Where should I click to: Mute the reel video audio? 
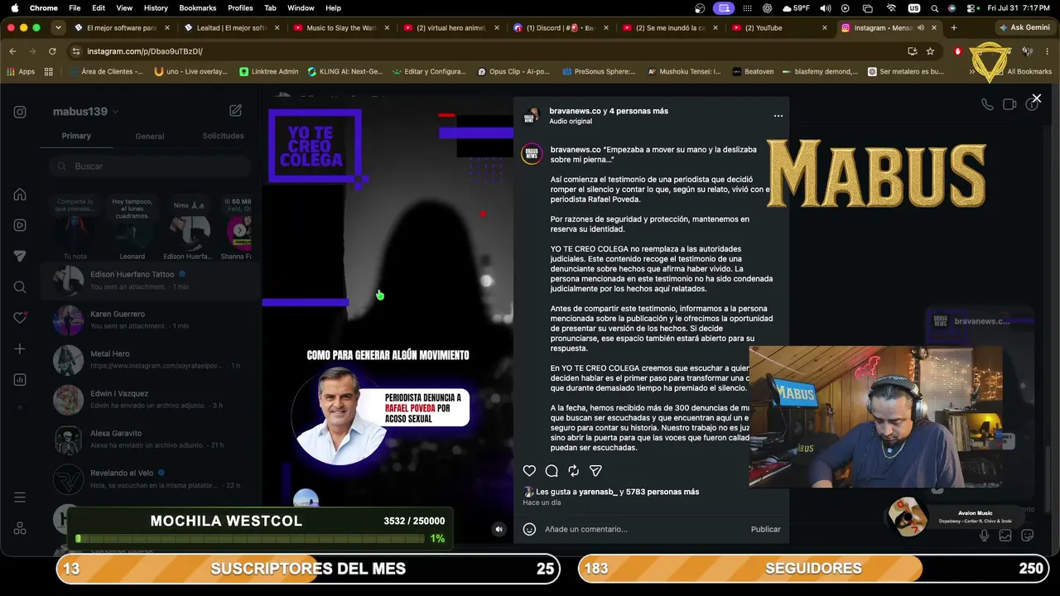499,530
